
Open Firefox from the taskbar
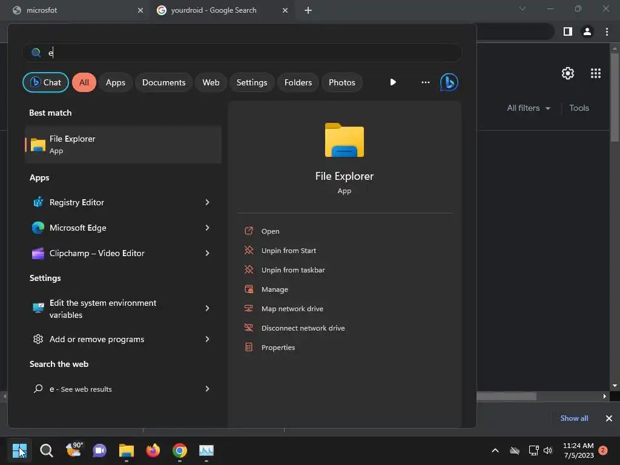(x=153, y=450)
